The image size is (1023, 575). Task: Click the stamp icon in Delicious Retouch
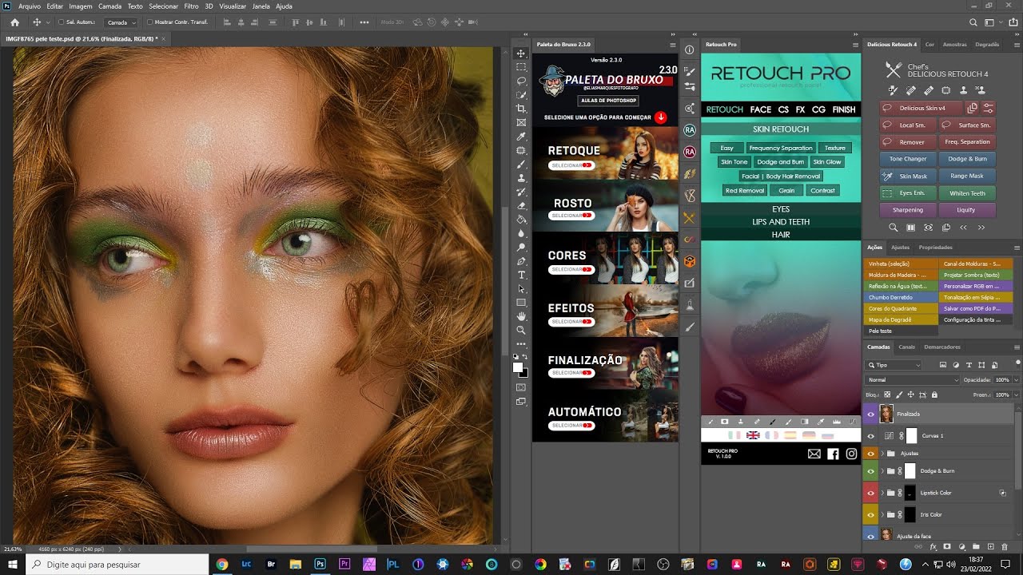click(964, 90)
